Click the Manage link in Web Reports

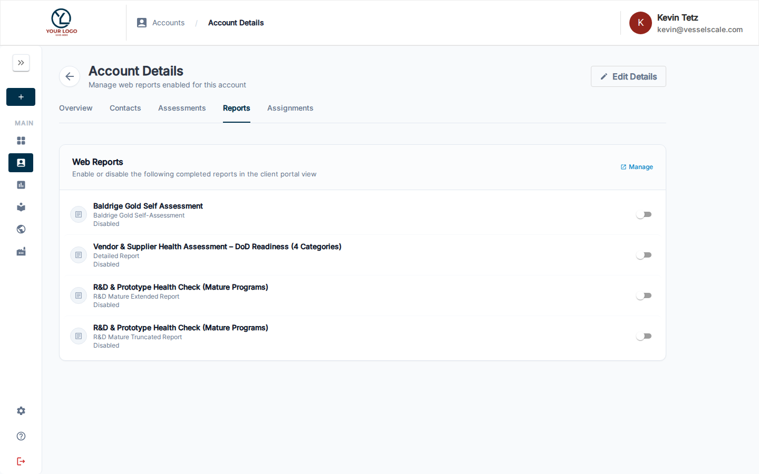(637, 167)
